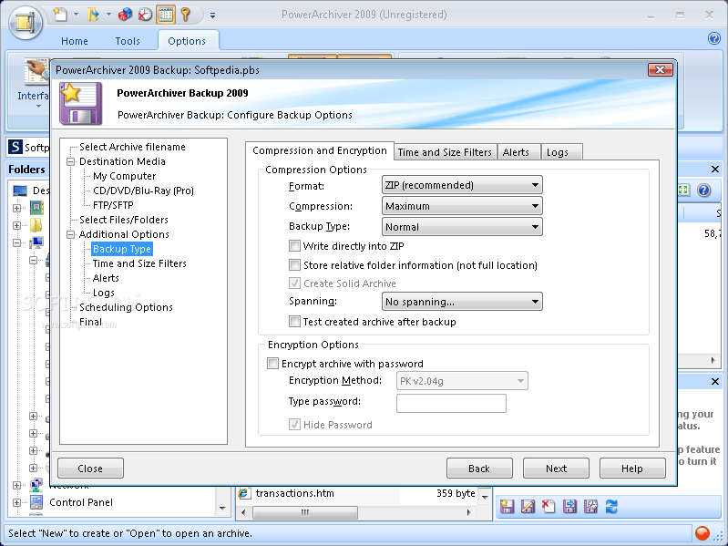Screen dimensions: 728x546
Task: Enable Store relative folder information checkbox
Action: (294, 264)
